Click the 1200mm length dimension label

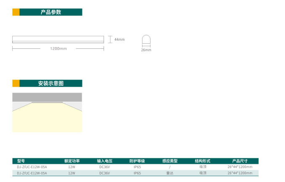pos(58,49)
